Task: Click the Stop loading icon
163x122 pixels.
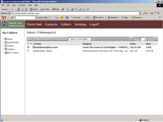Action: coord(18,9)
